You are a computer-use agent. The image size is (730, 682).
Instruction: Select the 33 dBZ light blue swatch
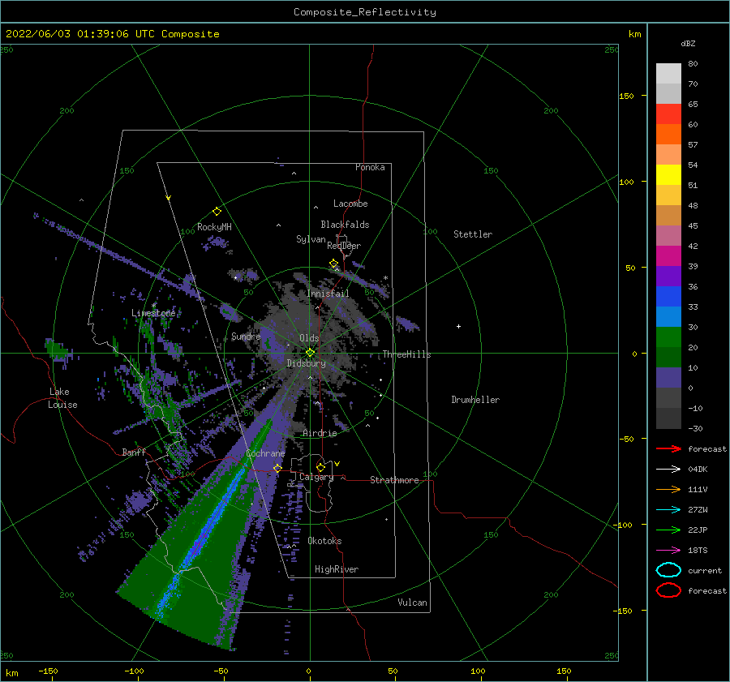coord(668,316)
